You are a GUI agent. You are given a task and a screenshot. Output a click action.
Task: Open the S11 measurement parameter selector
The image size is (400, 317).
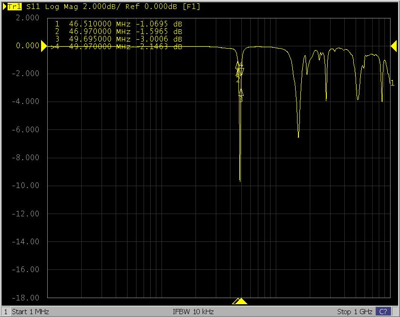coord(33,7)
